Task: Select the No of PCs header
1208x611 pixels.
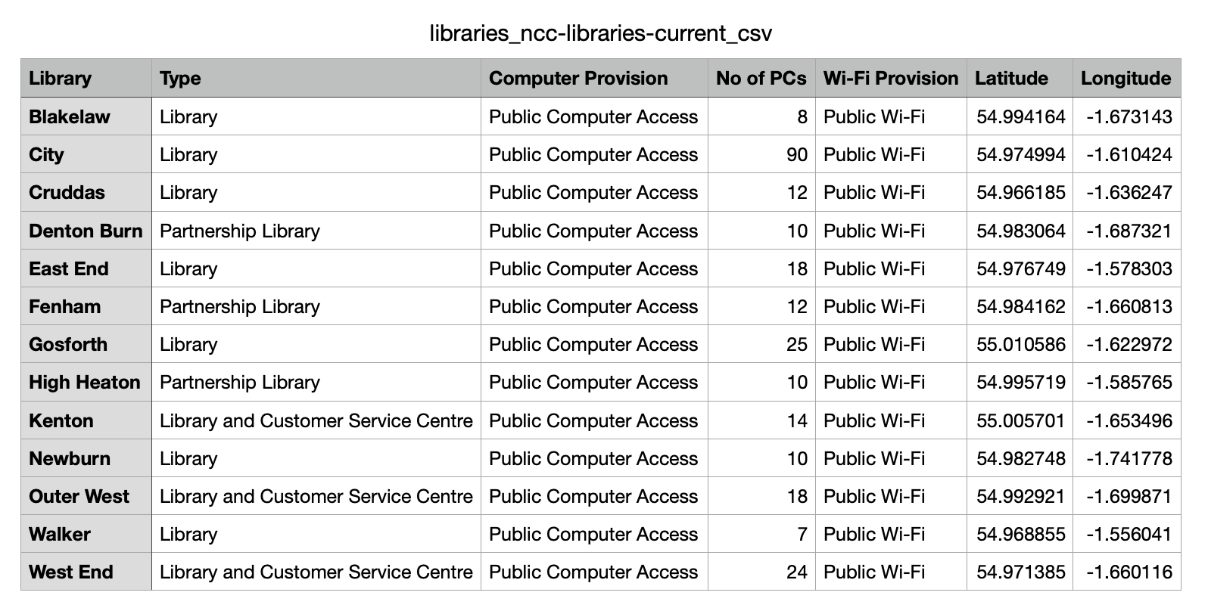Action: pos(761,78)
